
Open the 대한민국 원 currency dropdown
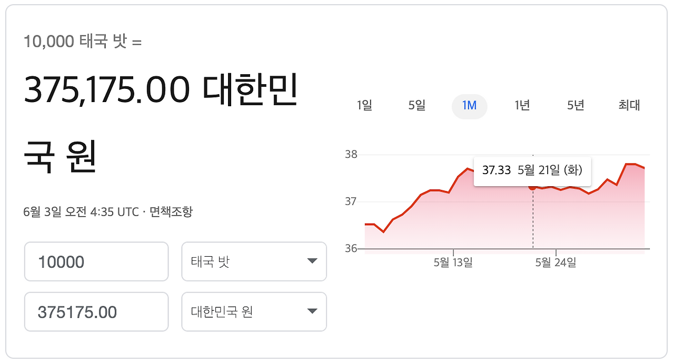pyautogui.click(x=254, y=312)
